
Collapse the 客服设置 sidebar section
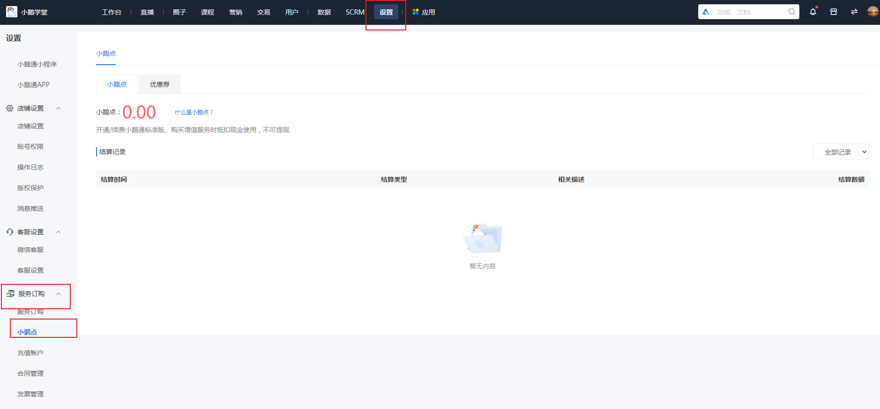(59, 232)
